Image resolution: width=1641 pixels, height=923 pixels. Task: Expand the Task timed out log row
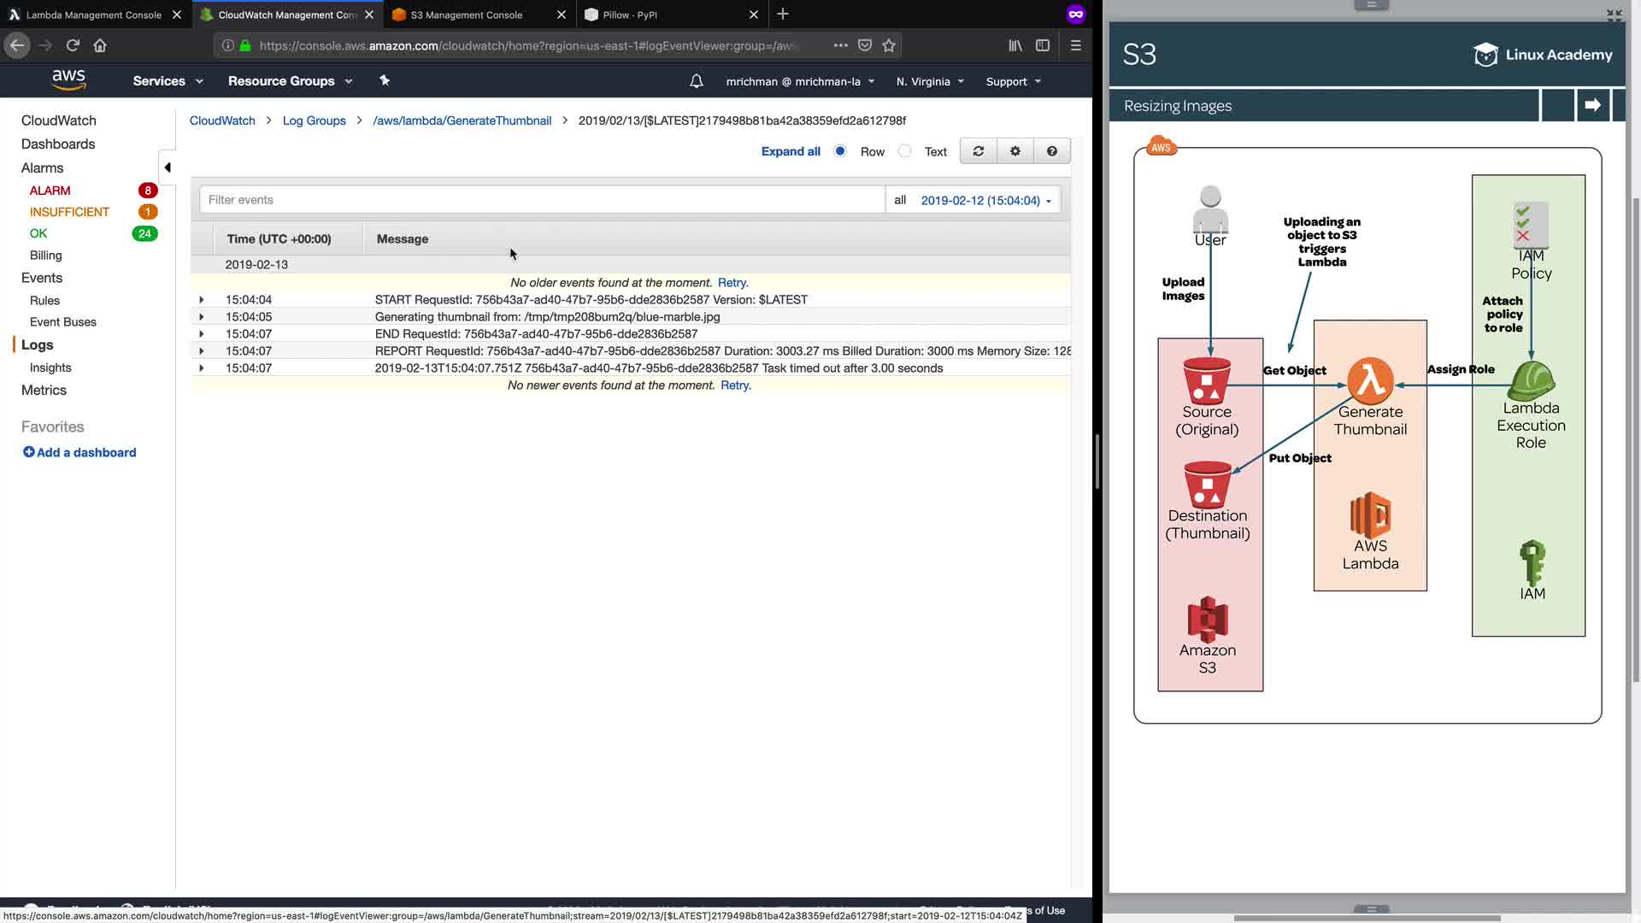[202, 368]
